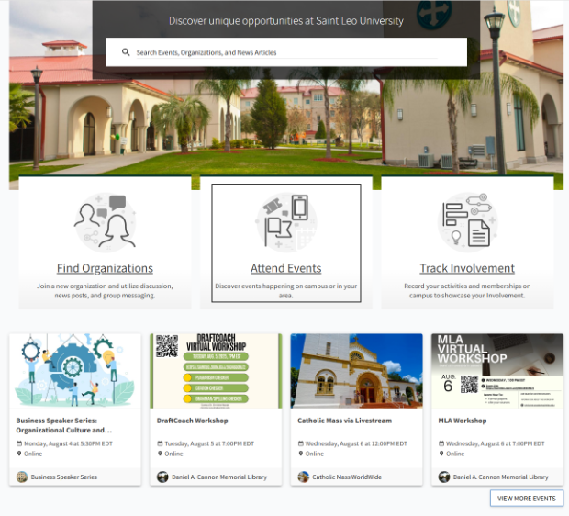This screenshot has height=516, width=569.
Task: Click the Catholic Mass WorldWide avatar icon
Action: (304, 477)
